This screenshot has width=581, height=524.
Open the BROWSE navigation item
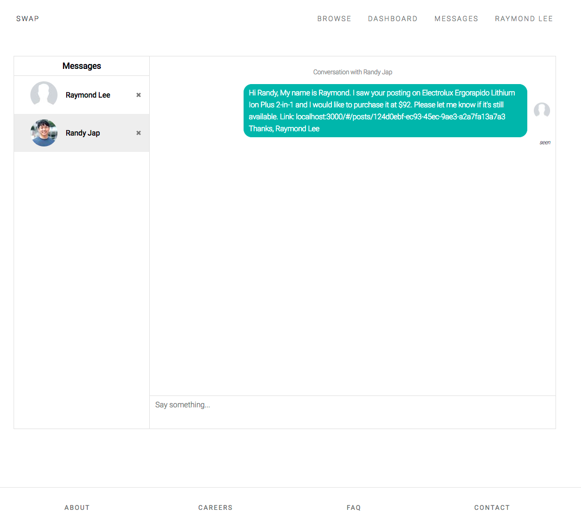click(x=334, y=18)
